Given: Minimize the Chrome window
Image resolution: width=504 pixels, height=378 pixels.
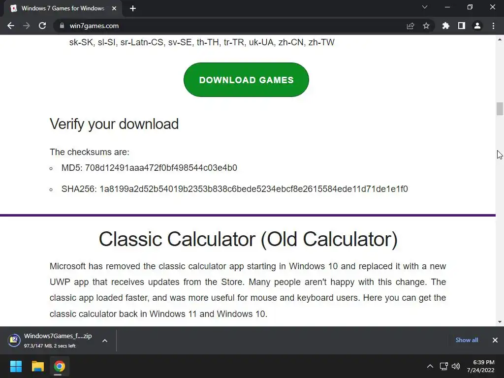Looking at the screenshot, I should point(447,7).
